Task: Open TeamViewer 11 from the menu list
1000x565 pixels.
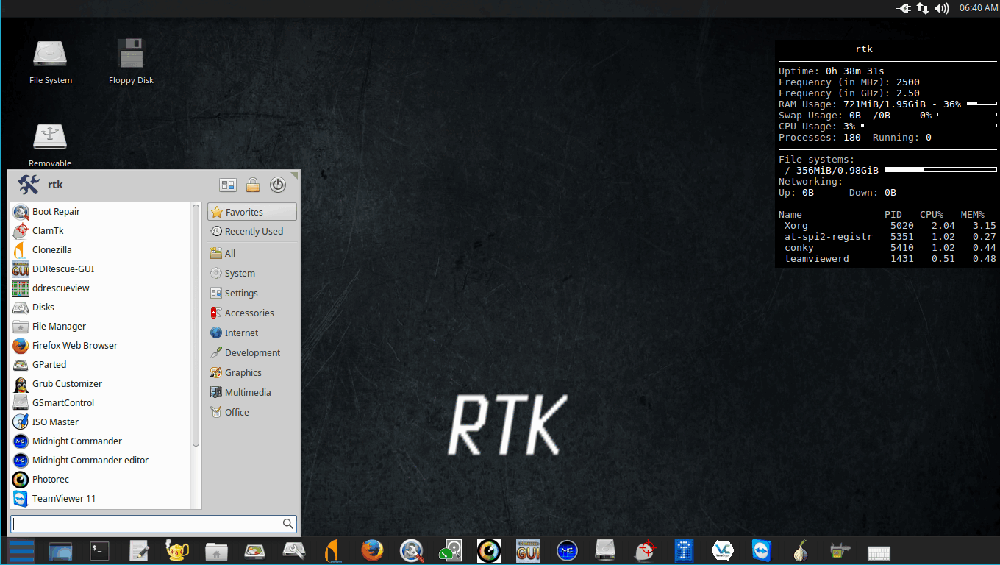Action: point(101,499)
